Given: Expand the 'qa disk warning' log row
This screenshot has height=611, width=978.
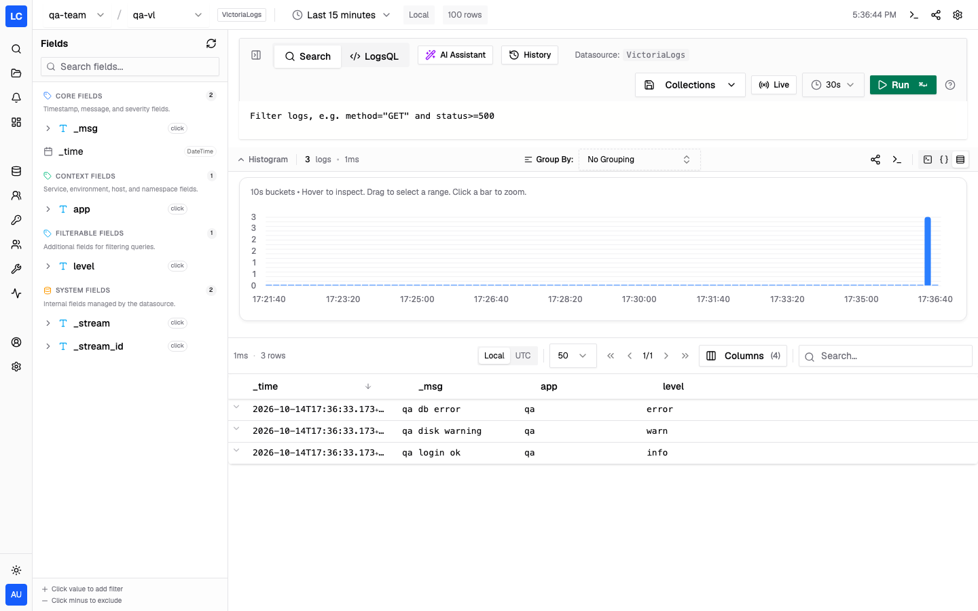Looking at the screenshot, I should click(236, 429).
